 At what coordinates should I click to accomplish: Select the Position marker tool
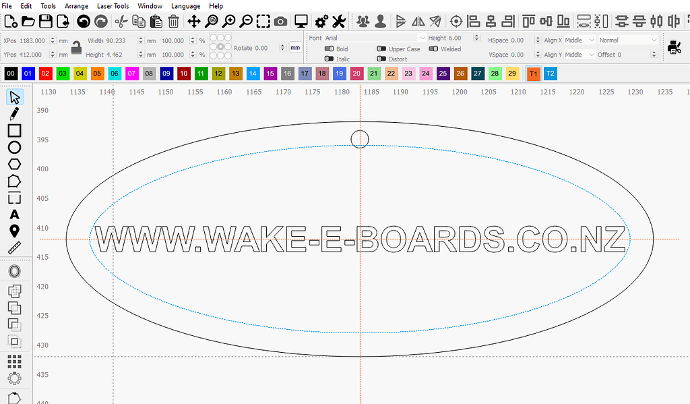14,231
